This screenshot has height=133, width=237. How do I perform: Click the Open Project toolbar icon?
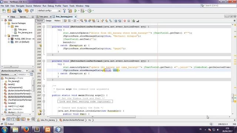point(14,11)
